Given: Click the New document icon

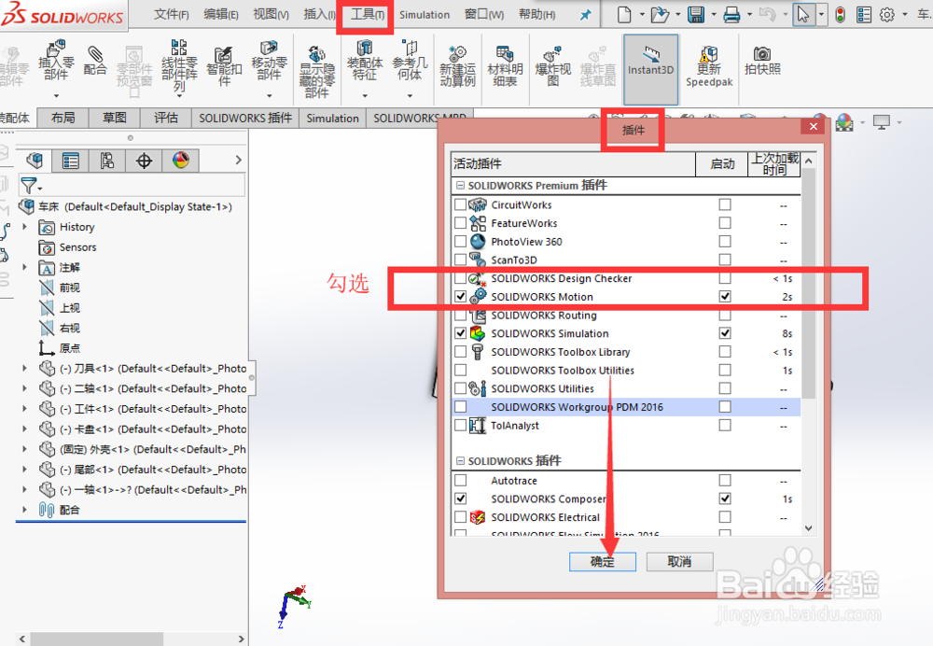Looking at the screenshot, I should (624, 14).
